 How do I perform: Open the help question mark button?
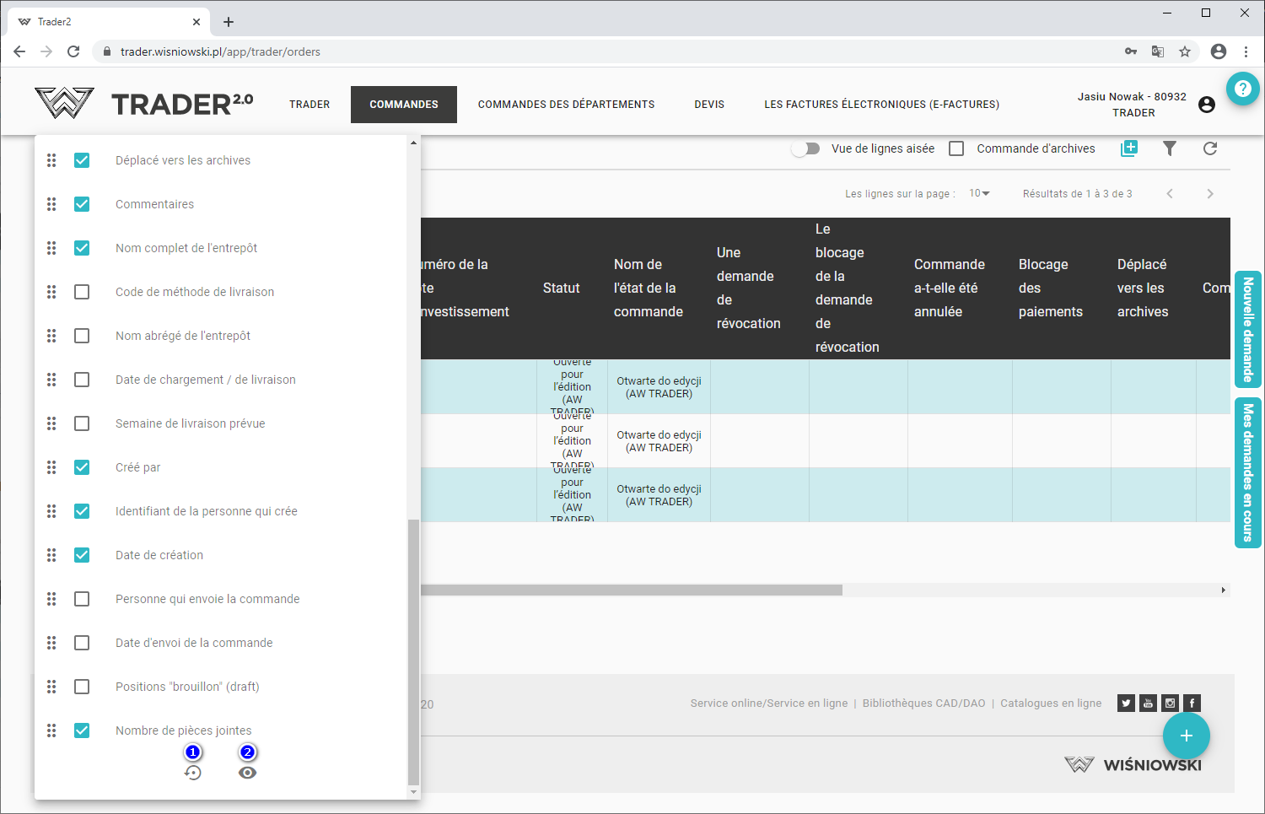tap(1242, 89)
